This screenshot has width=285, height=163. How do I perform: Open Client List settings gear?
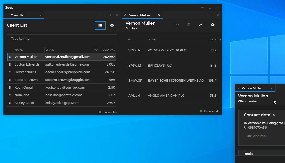pyautogui.click(x=112, y=25)
